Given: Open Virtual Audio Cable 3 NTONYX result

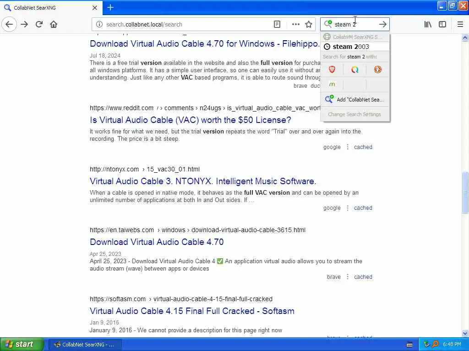Looking at the screenshot, I should pyautogui.click(x=203, y=181).
